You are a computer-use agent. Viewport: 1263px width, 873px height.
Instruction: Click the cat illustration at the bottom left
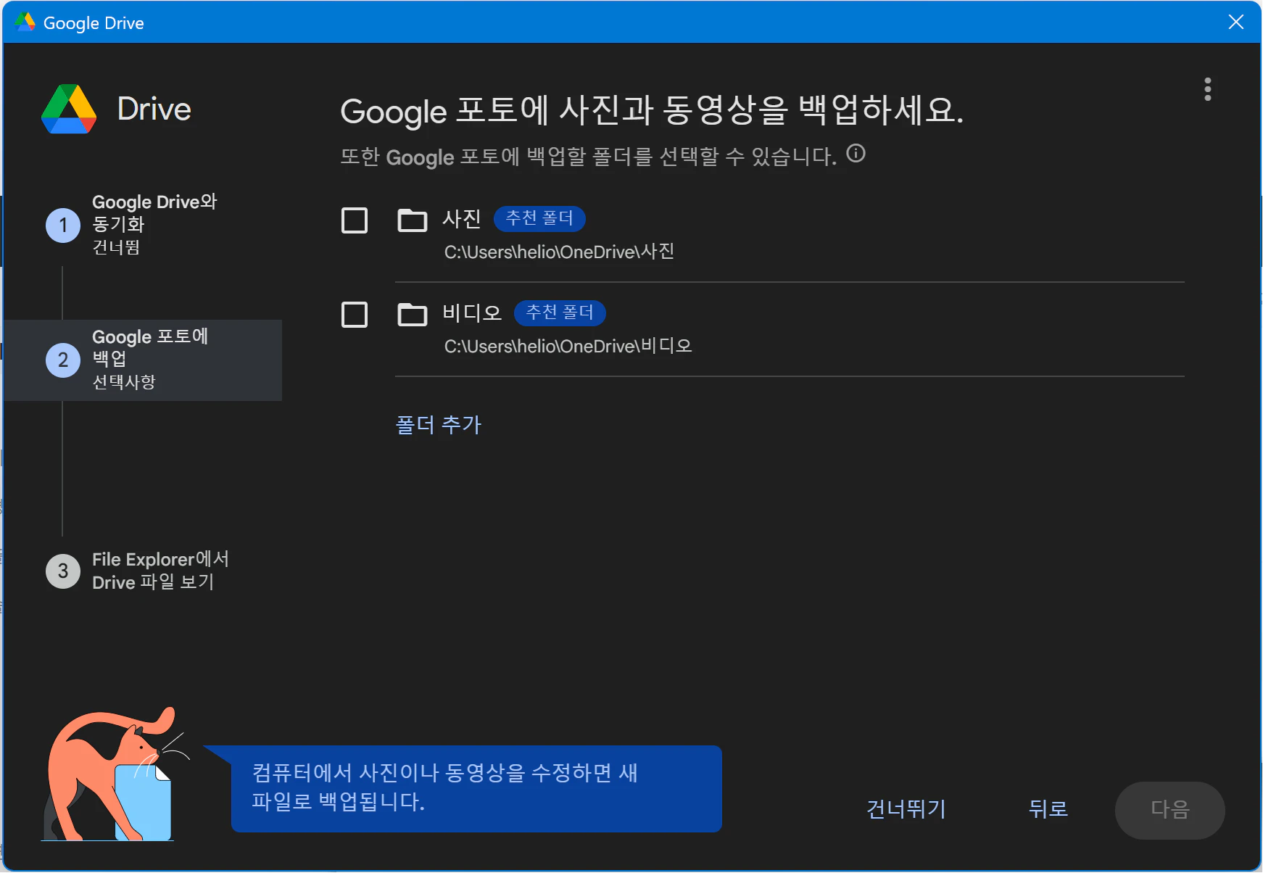[x=116, y=774]
